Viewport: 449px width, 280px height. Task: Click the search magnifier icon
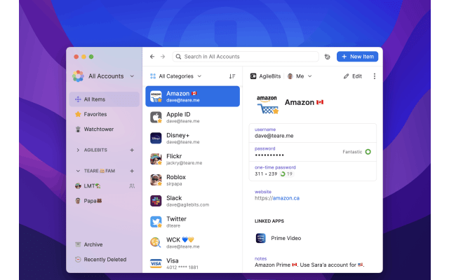tap(178, 57)
